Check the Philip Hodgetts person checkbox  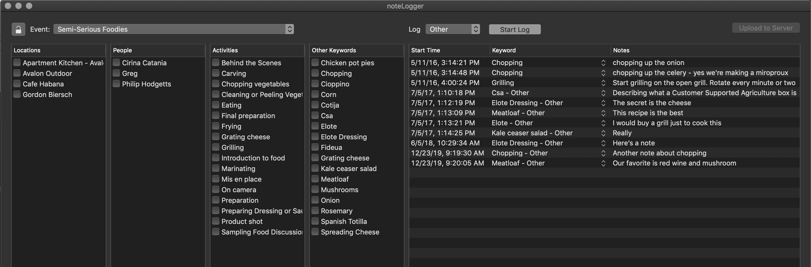117,84
